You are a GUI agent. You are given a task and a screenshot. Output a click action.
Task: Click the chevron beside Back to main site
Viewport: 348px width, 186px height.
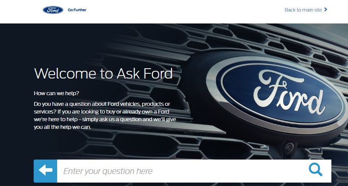pos(325,9)
